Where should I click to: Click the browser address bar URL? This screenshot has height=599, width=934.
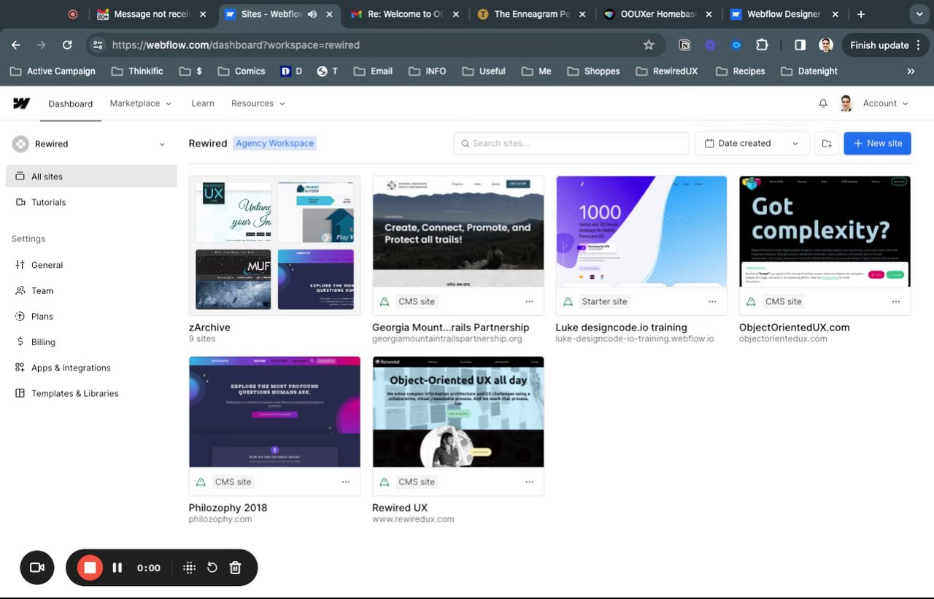click(x=236, y=45)
